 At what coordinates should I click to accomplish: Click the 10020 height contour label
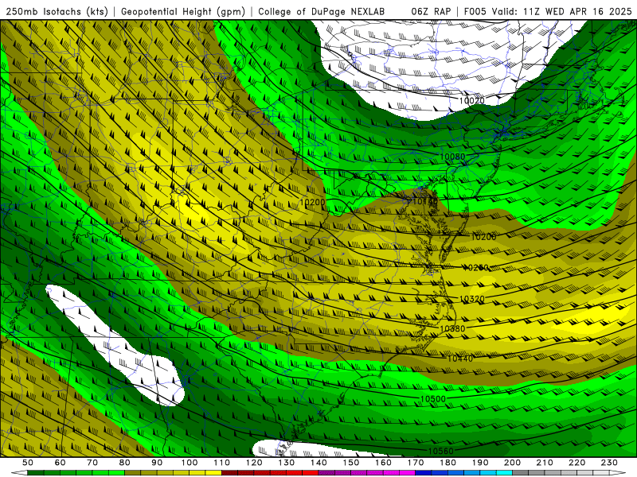(x=471, y=100)
